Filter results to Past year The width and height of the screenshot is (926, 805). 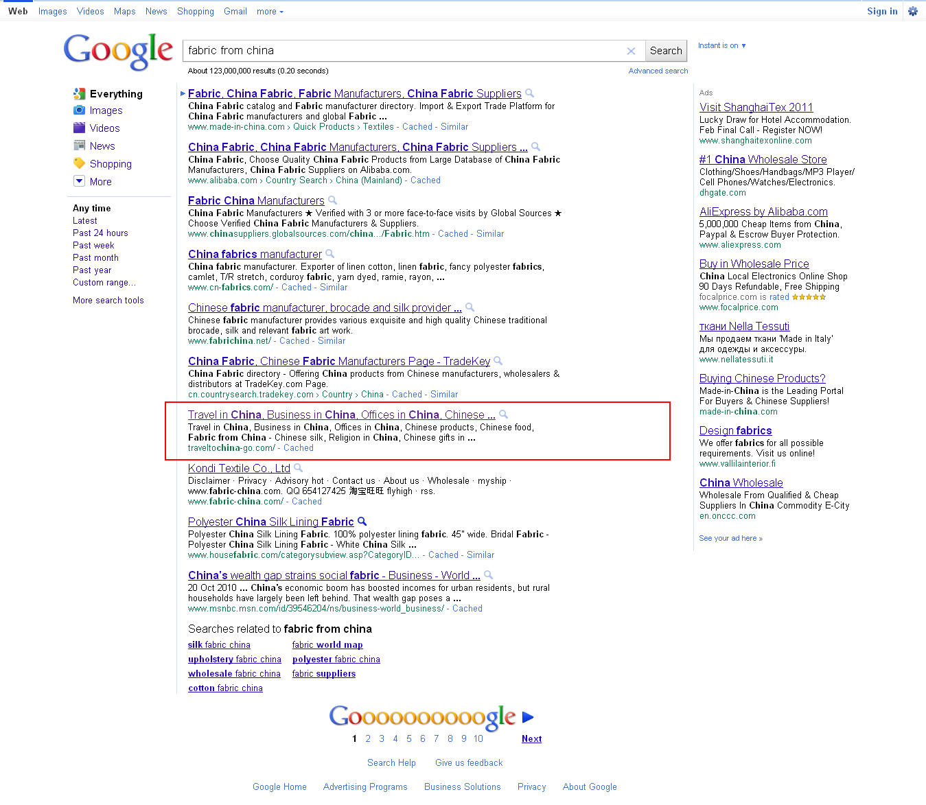click(x=92, y=270)
